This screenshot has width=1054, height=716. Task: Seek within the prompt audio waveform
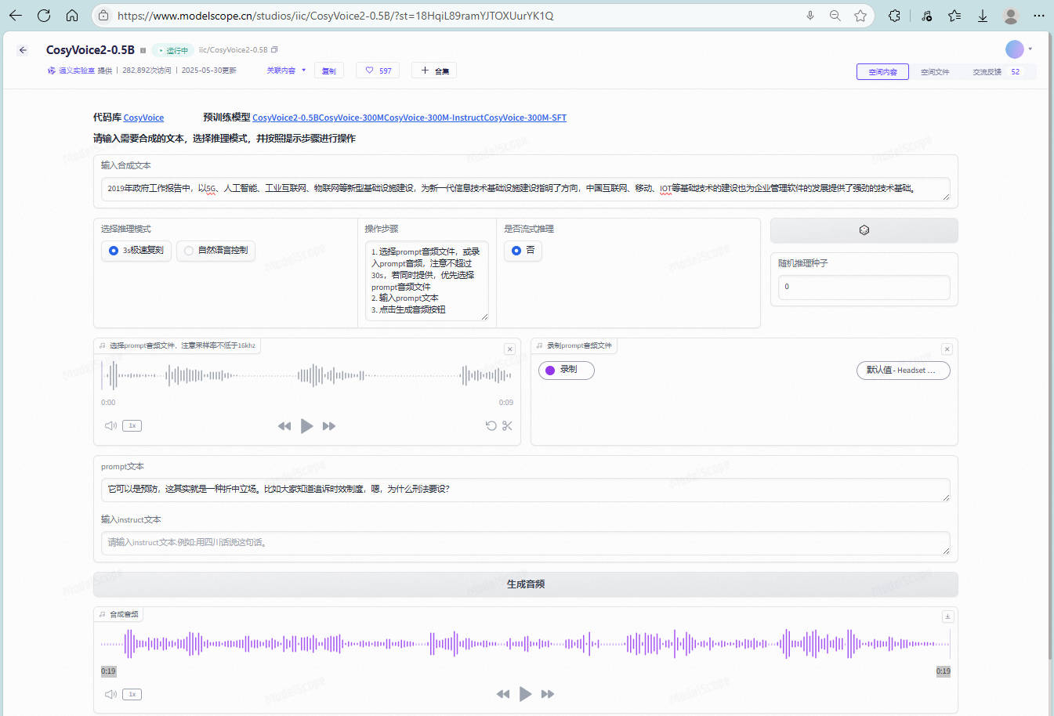[x=306, y=376]
